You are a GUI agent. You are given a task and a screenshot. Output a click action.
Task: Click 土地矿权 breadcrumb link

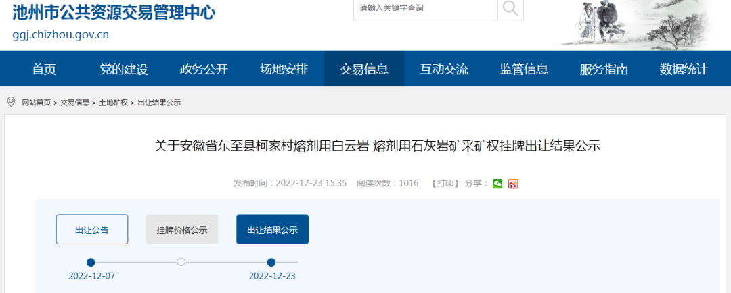coord(113,103)
